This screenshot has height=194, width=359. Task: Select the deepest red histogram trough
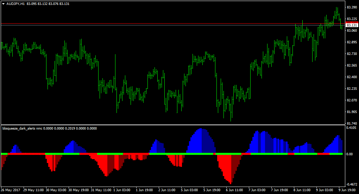tap(230, 169)
